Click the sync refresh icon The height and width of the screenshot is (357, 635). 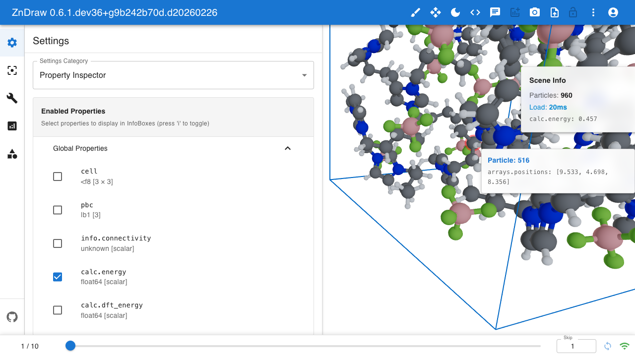[608, 346]
